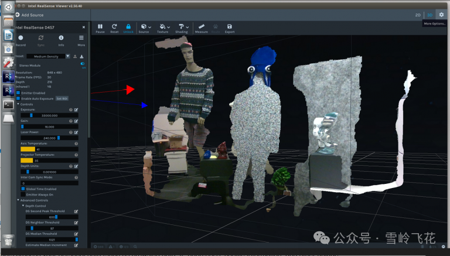The image size is (450, 256).
Task: Open the settings gear icon
Action: point(441,15)
